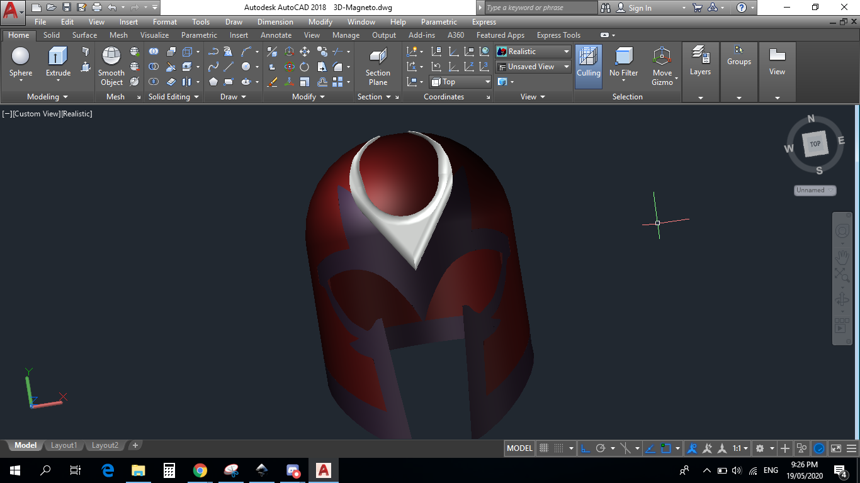Click the Line draw tool

(x=229, y=67)
